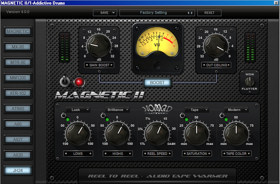Screen dimensions: 280x184
Task: Open the Brilliance highs-mode dropdown
Action: click(x=118, y=110)
